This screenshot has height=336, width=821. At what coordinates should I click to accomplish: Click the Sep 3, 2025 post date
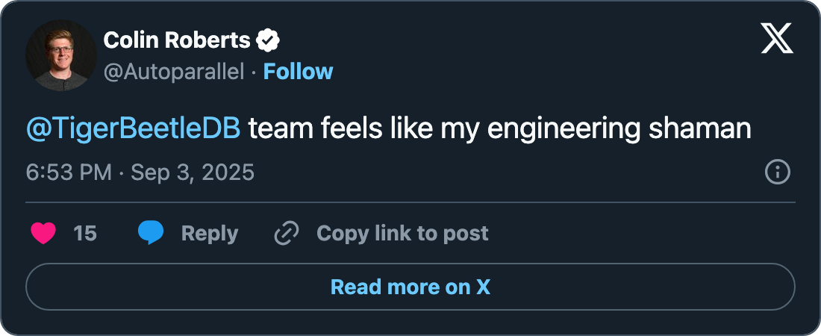click(193, 172)
